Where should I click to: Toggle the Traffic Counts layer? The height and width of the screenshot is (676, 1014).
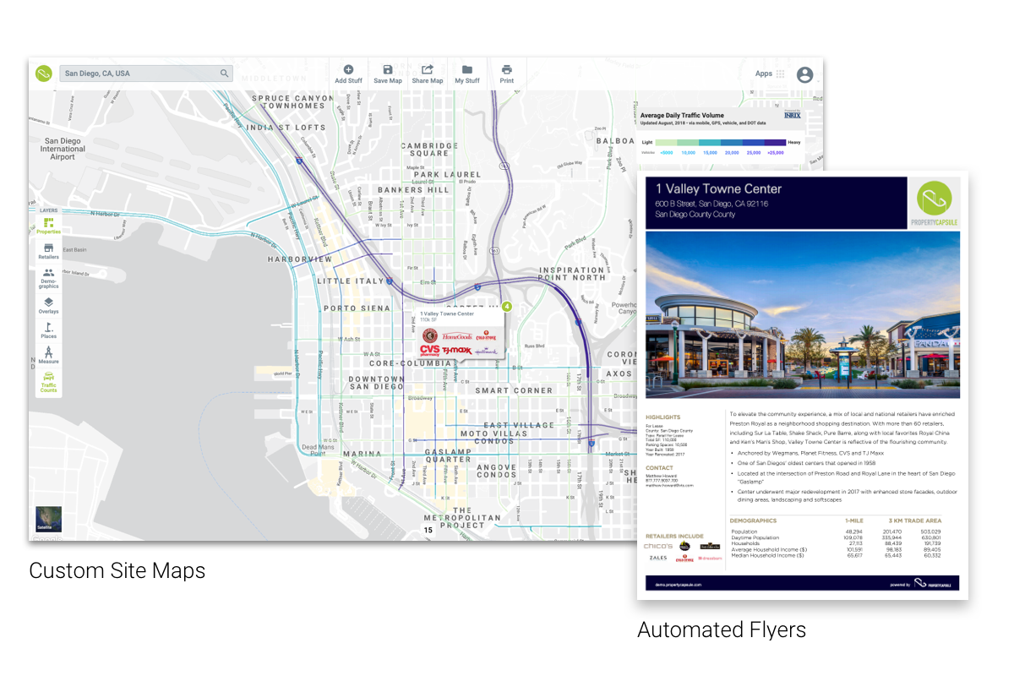[x=48, y=382]
